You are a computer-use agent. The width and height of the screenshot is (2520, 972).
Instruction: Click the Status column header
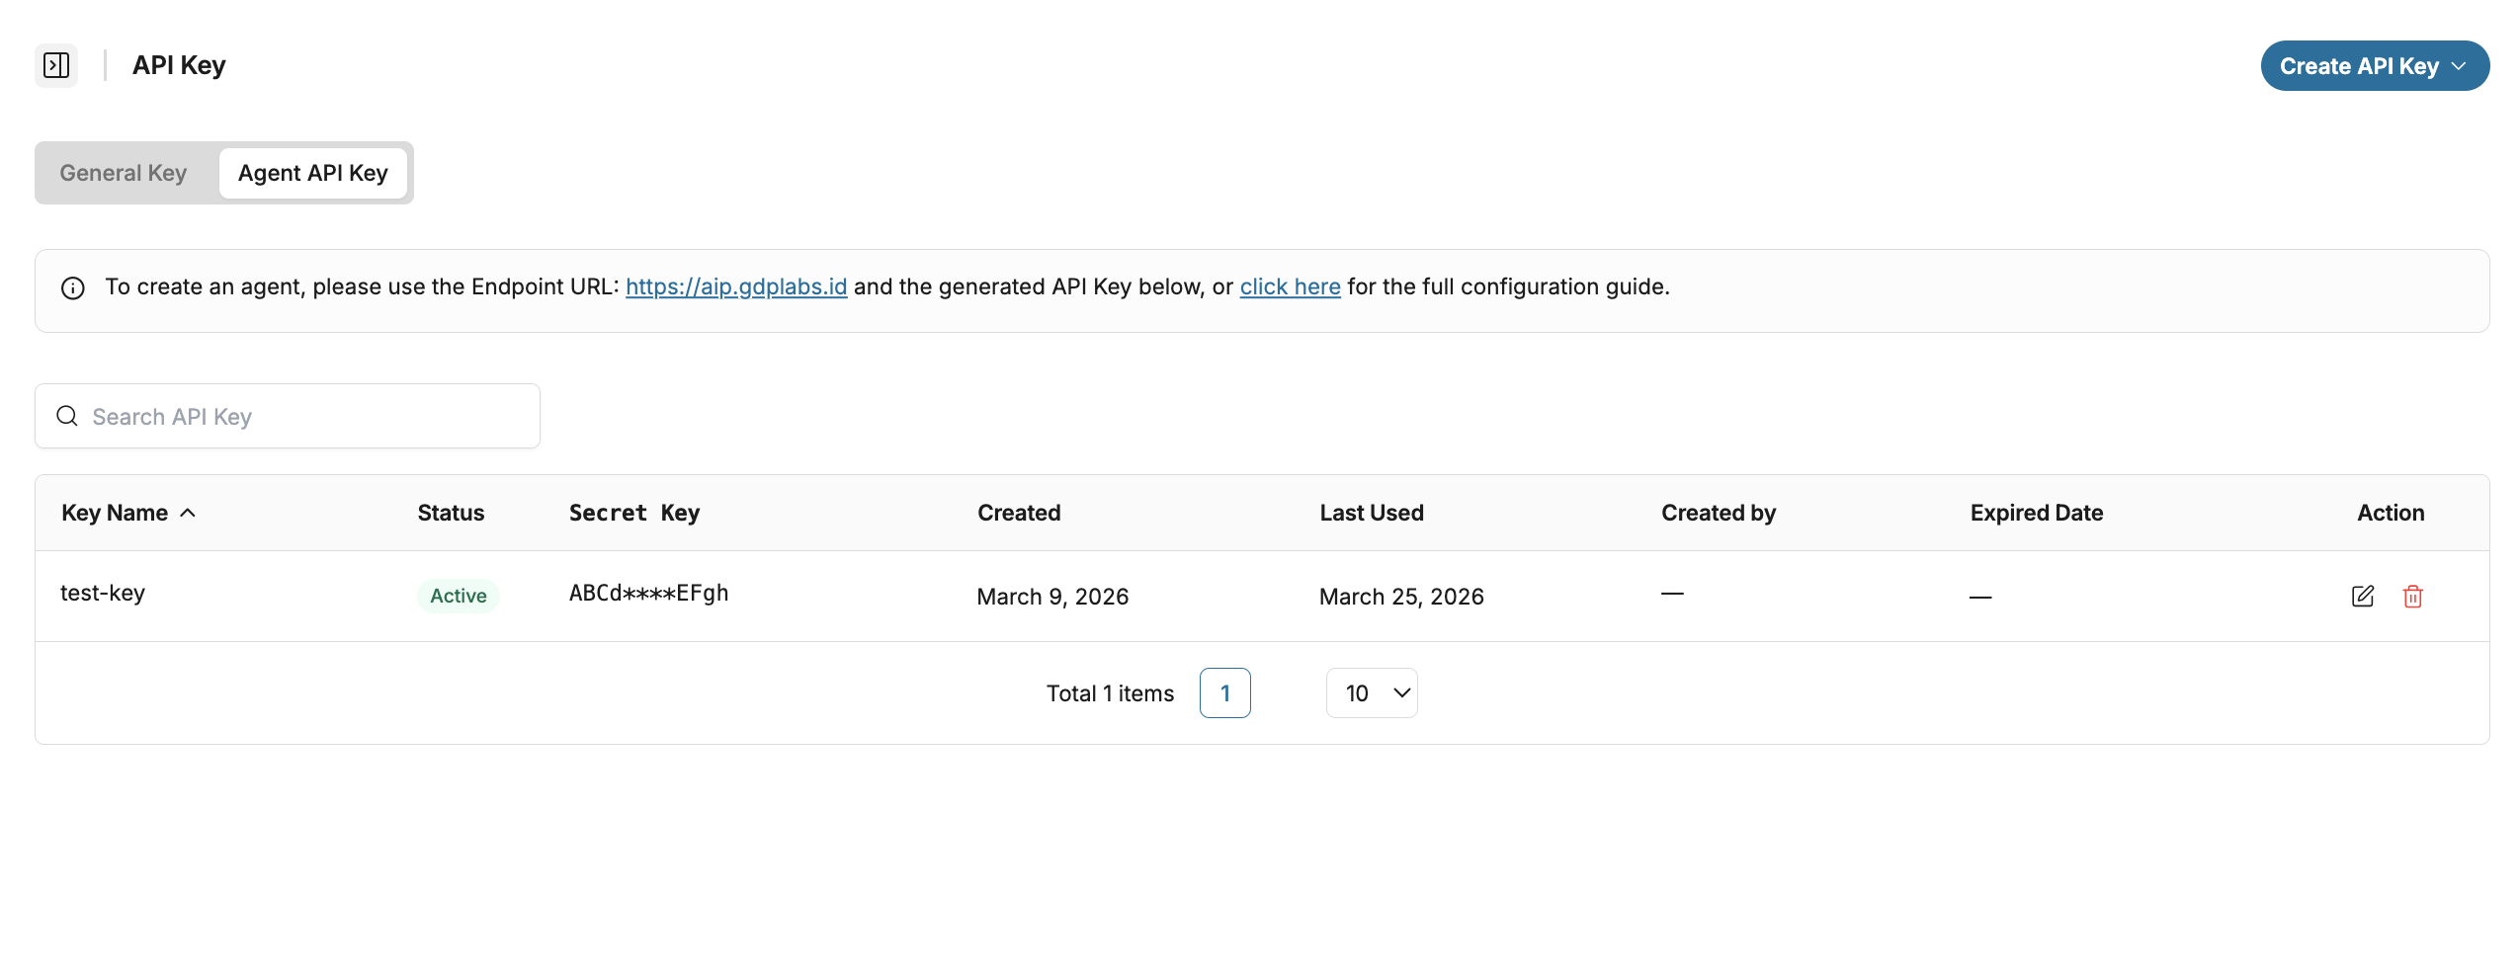[x=451, y=513]
